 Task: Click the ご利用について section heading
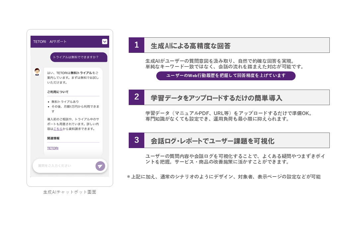point(58,92)
